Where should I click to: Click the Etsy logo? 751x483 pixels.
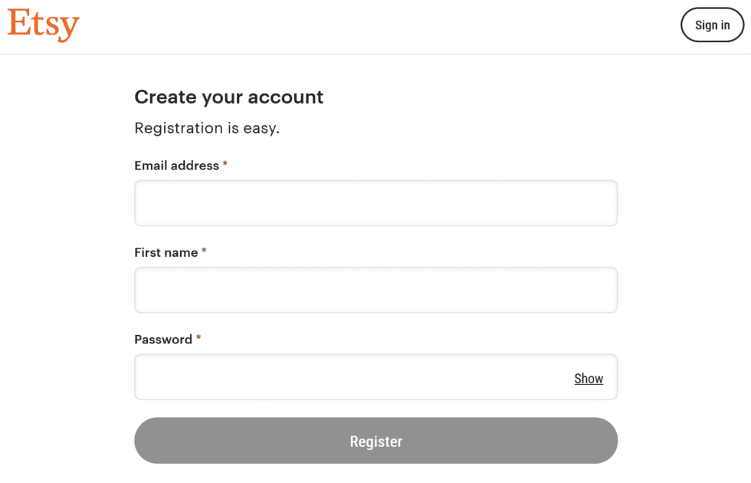(x=44, y=25)
